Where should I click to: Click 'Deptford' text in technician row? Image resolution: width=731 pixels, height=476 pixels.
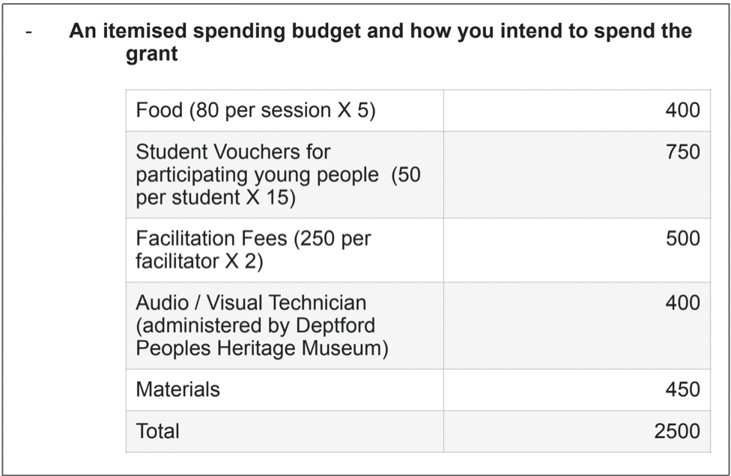point(336,326)
